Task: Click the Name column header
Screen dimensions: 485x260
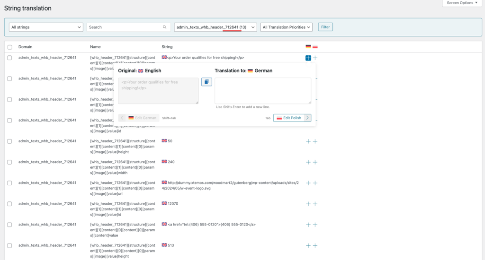Action: (x=95, y=47)
